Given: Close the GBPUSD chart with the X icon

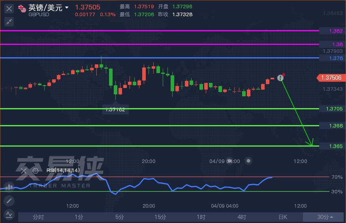Looking at the screenshot, I should click(x=9, y=8).
